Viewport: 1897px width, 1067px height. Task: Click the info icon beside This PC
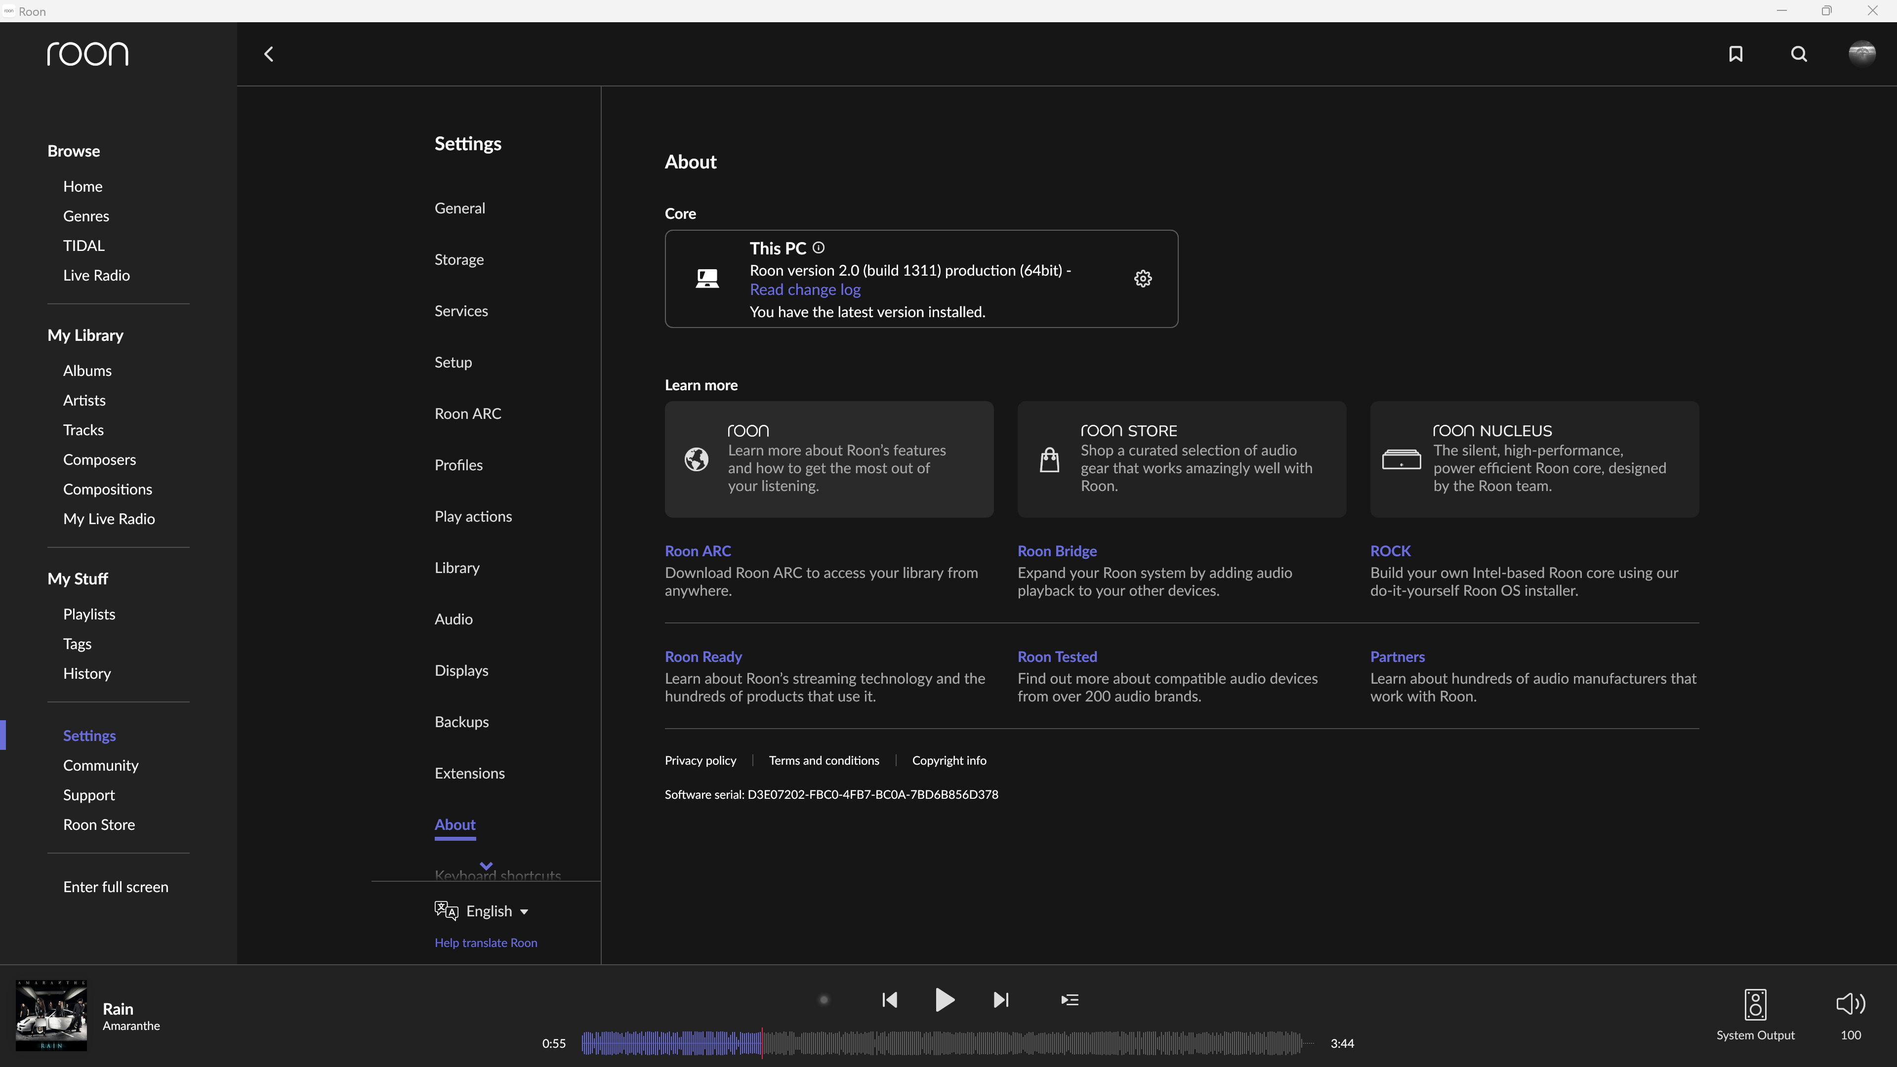pos(818,247)
